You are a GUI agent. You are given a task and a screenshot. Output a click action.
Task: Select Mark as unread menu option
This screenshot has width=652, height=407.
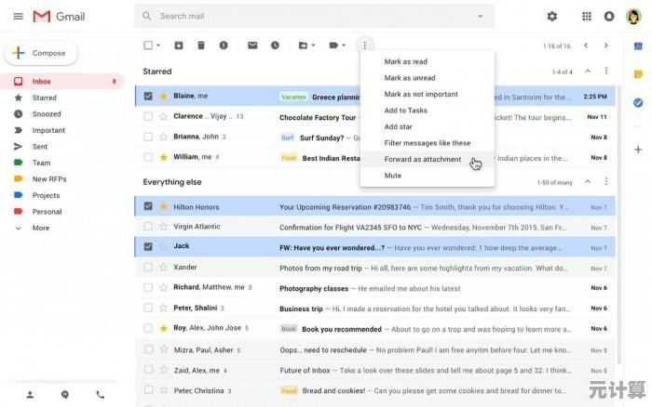pyautogui.click(x=410, y=78)
